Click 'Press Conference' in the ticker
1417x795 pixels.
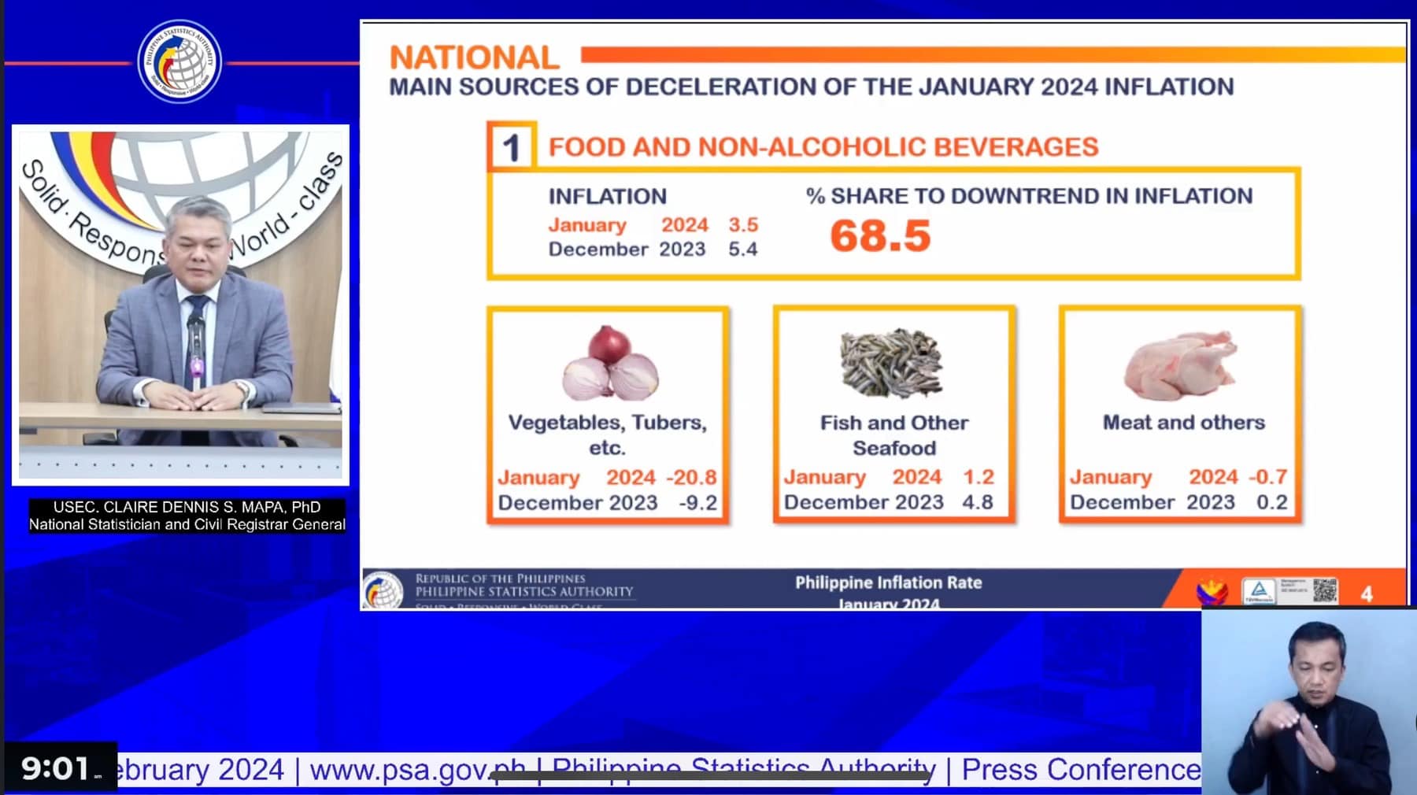(x=1082, y=769)
